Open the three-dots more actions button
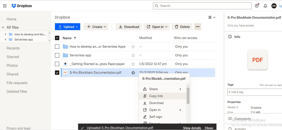The width and height of the screenshot is (282, 130). click(x=198, y=27)
